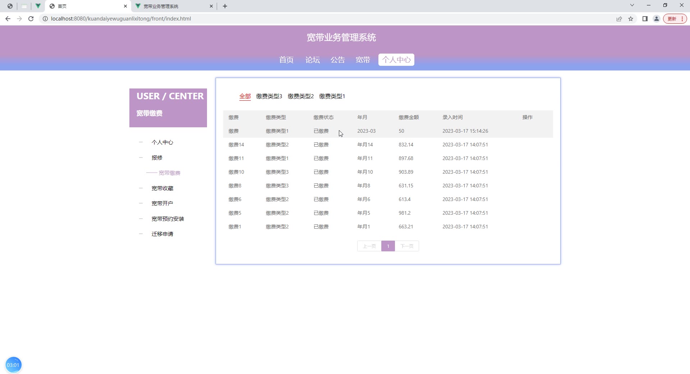Viewport: 690px width, 374px height.
Task: Click the first pinned globe tab
Action: pos(10,6)
